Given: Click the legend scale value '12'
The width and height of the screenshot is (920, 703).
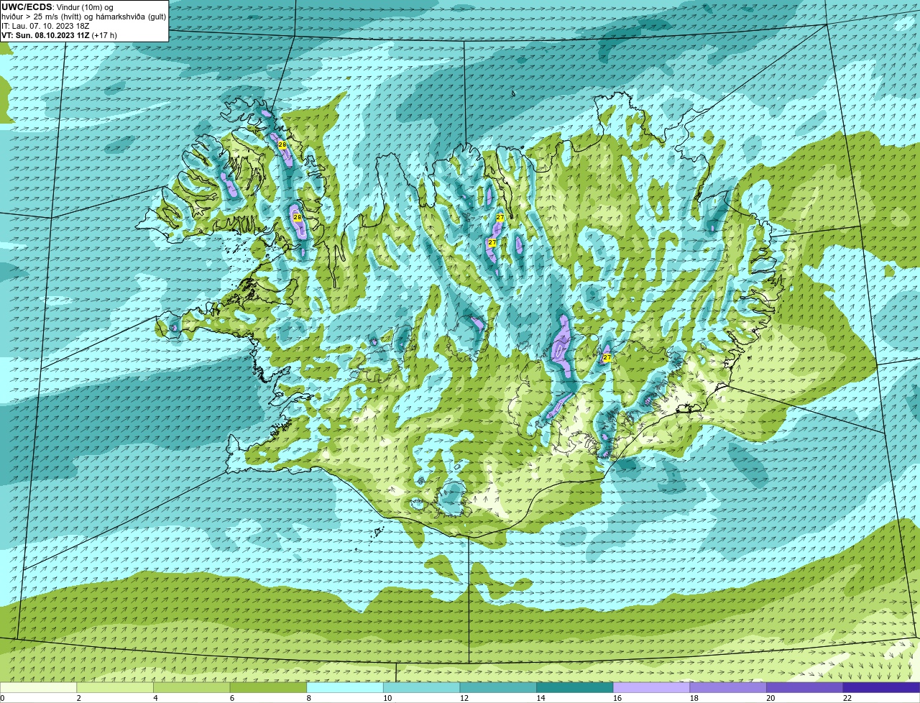Looking at the screenshot, I should (464, 698).
